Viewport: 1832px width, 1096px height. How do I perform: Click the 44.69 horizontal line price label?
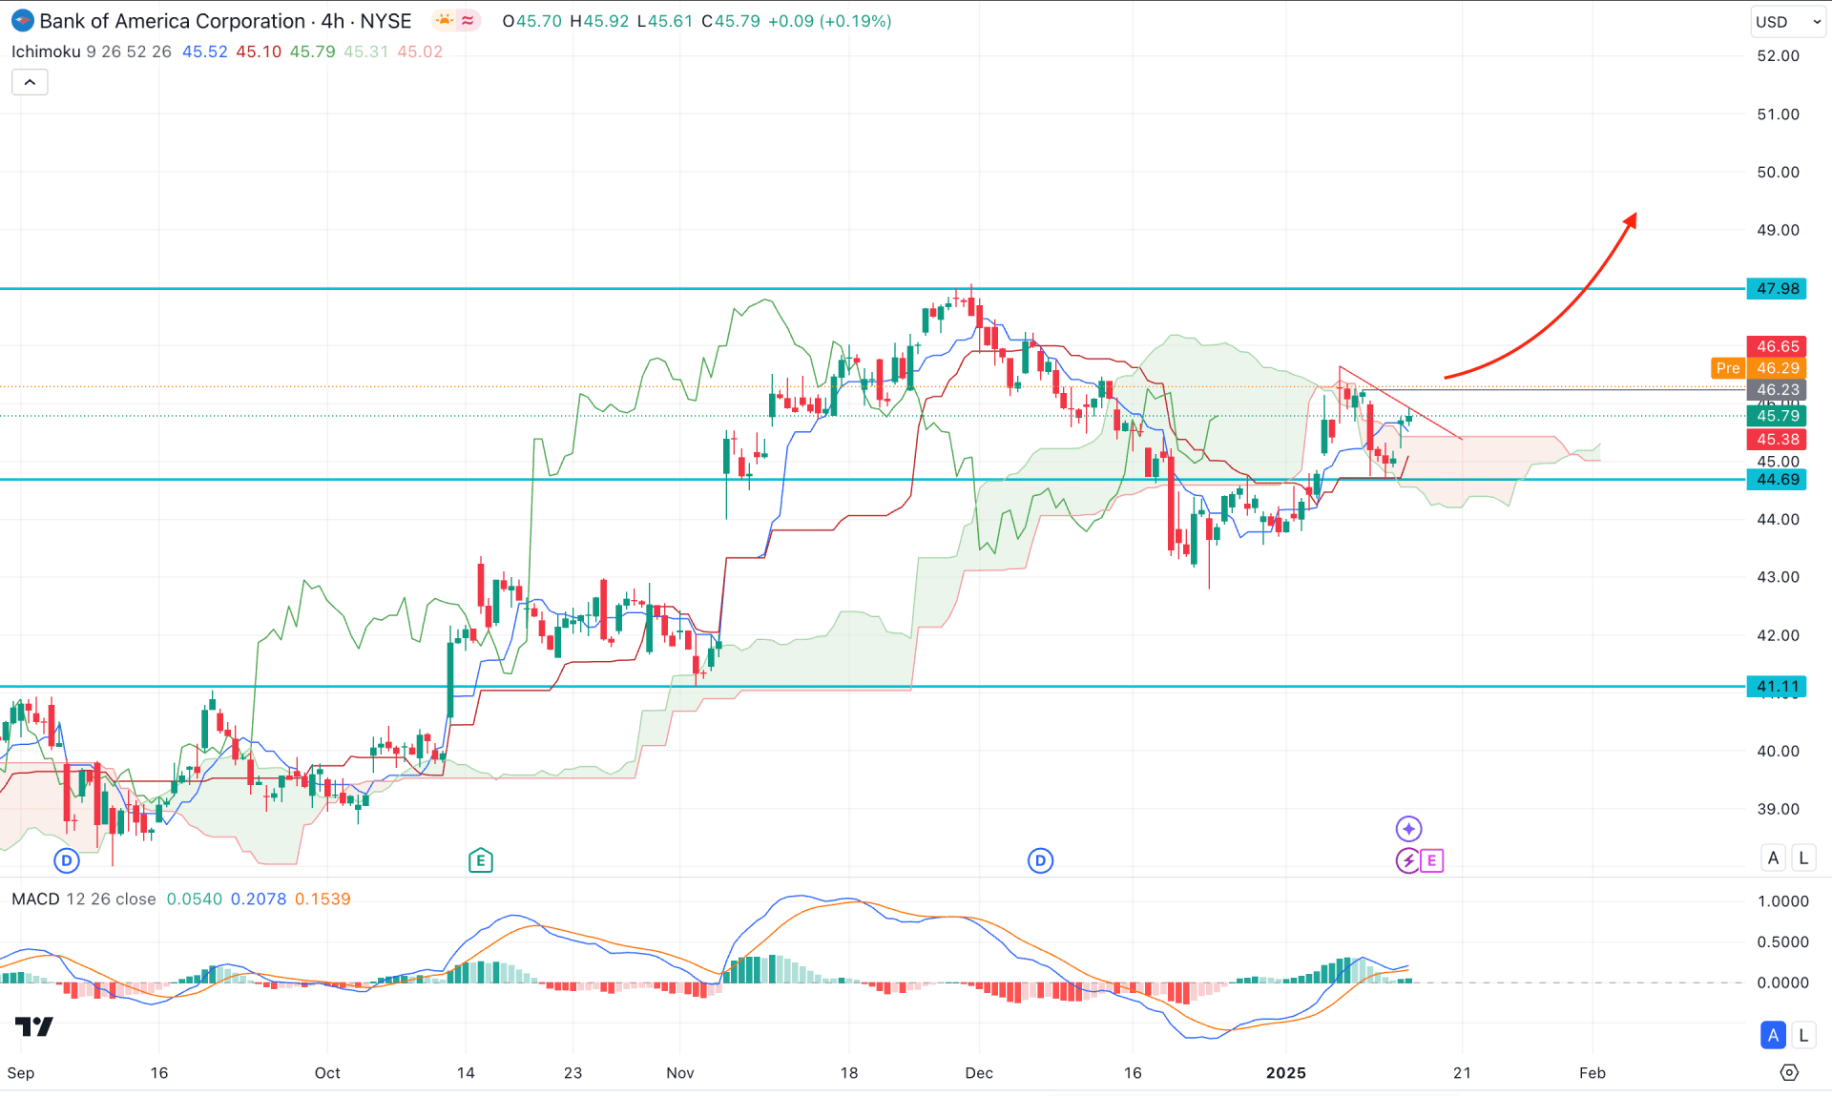pos(1777,480)
